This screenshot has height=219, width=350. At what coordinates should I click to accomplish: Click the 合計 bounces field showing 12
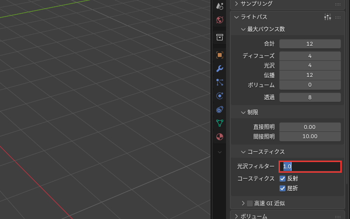pos(310,44)
